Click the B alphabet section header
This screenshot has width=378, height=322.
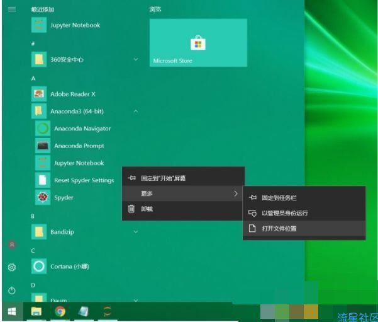click(33, 216)
